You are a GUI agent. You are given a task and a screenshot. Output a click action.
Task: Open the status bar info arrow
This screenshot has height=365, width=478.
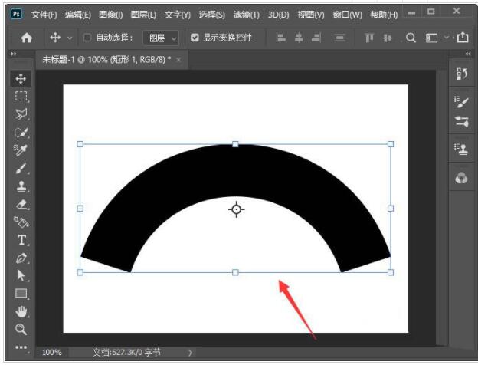click(x=190, y=353)
